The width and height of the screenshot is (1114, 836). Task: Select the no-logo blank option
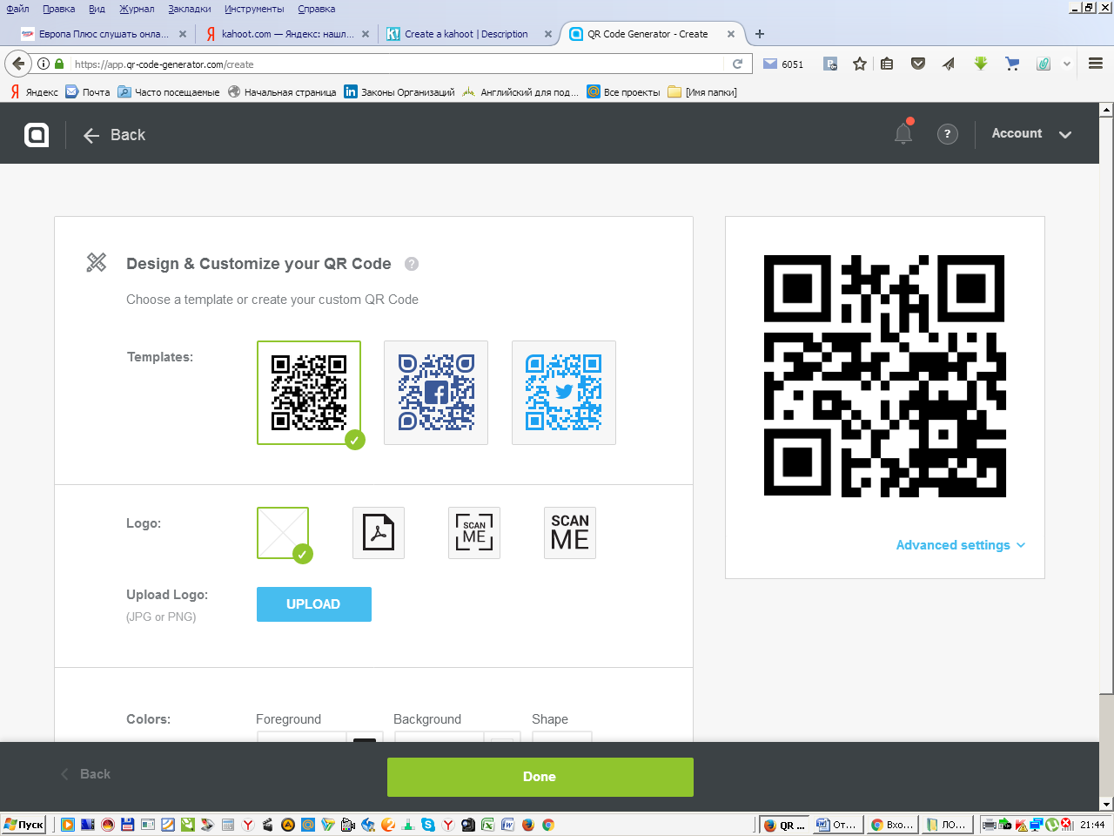[x=283, y=533]
